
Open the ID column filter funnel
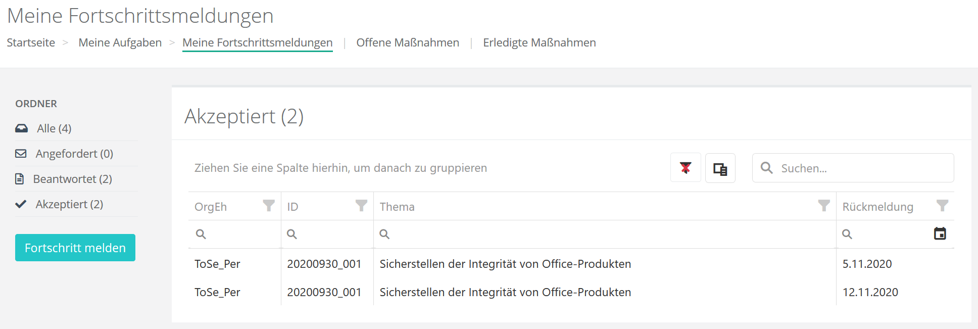click(361, 206)
